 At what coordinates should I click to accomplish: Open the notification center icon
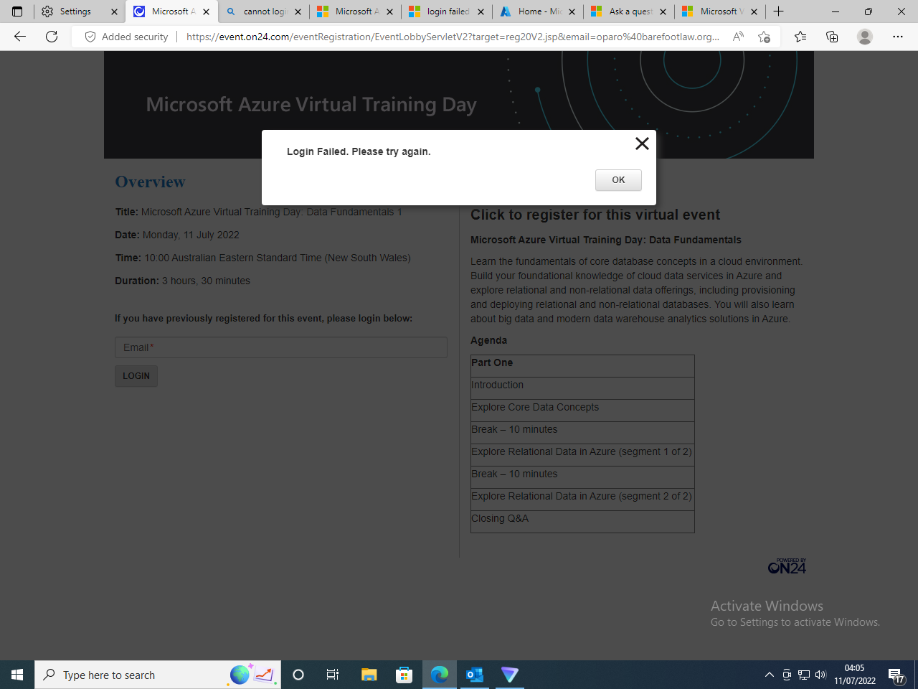click(x=896, y=675)
